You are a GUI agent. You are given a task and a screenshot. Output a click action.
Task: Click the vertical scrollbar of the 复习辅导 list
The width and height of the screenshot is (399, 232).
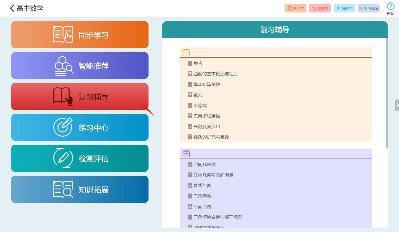click(x=387, y=93)
